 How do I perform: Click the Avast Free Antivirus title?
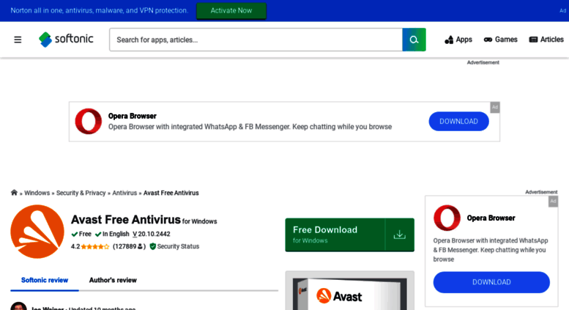pyautogui.click(x=125, y=220)
